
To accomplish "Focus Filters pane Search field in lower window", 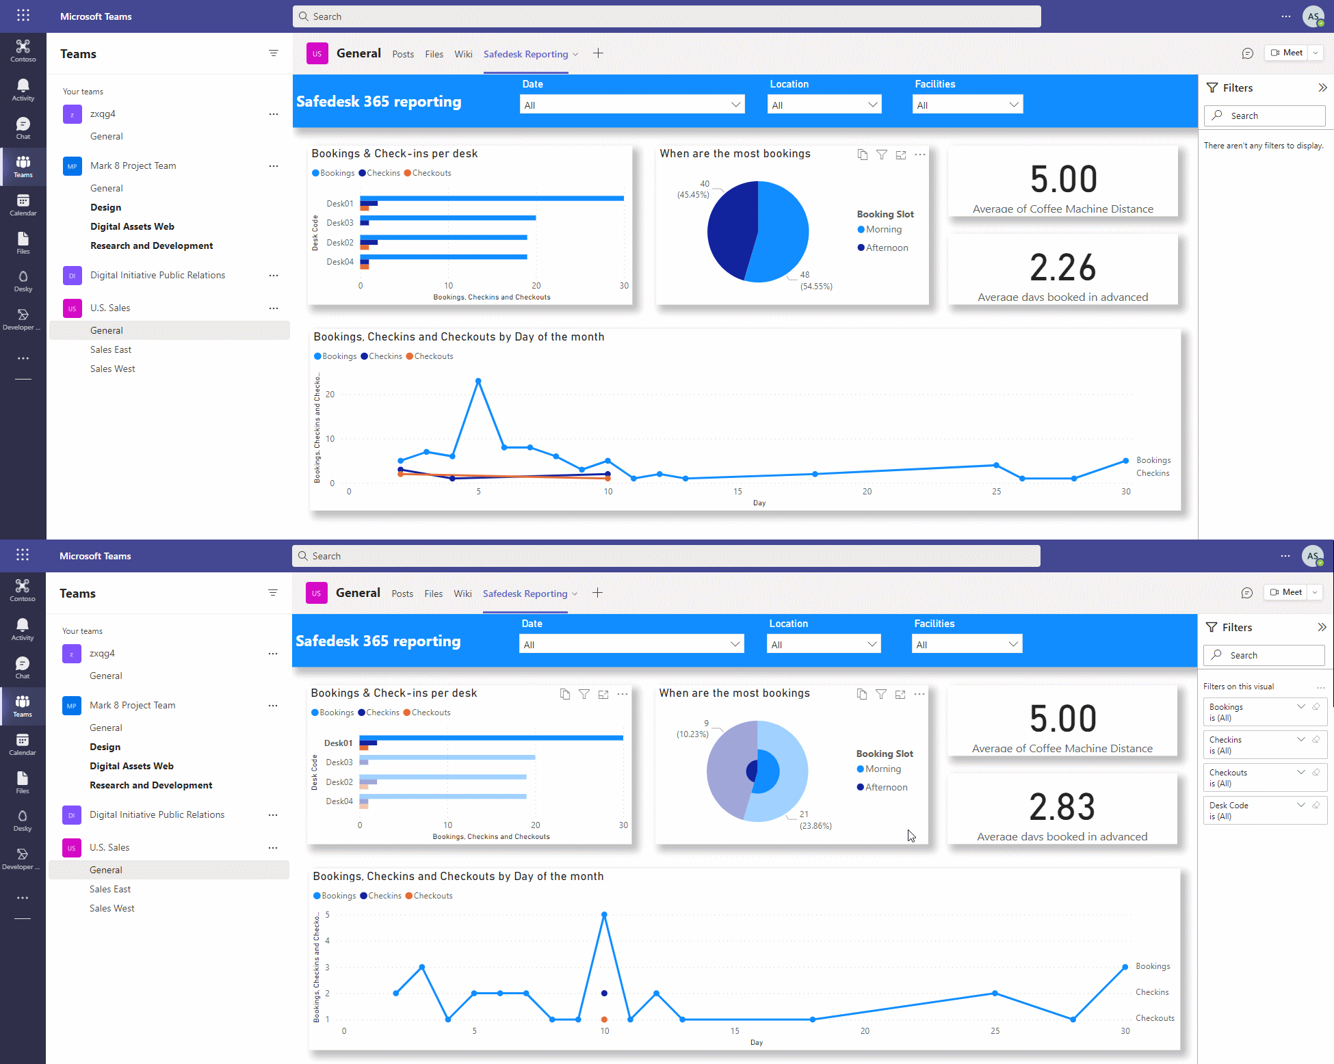I will [1264, 655].
